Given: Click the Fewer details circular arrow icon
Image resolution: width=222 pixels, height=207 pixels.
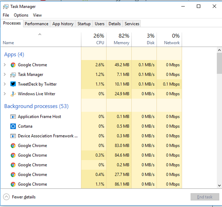Looking at the screenshot, I should [x=6, y=197].
